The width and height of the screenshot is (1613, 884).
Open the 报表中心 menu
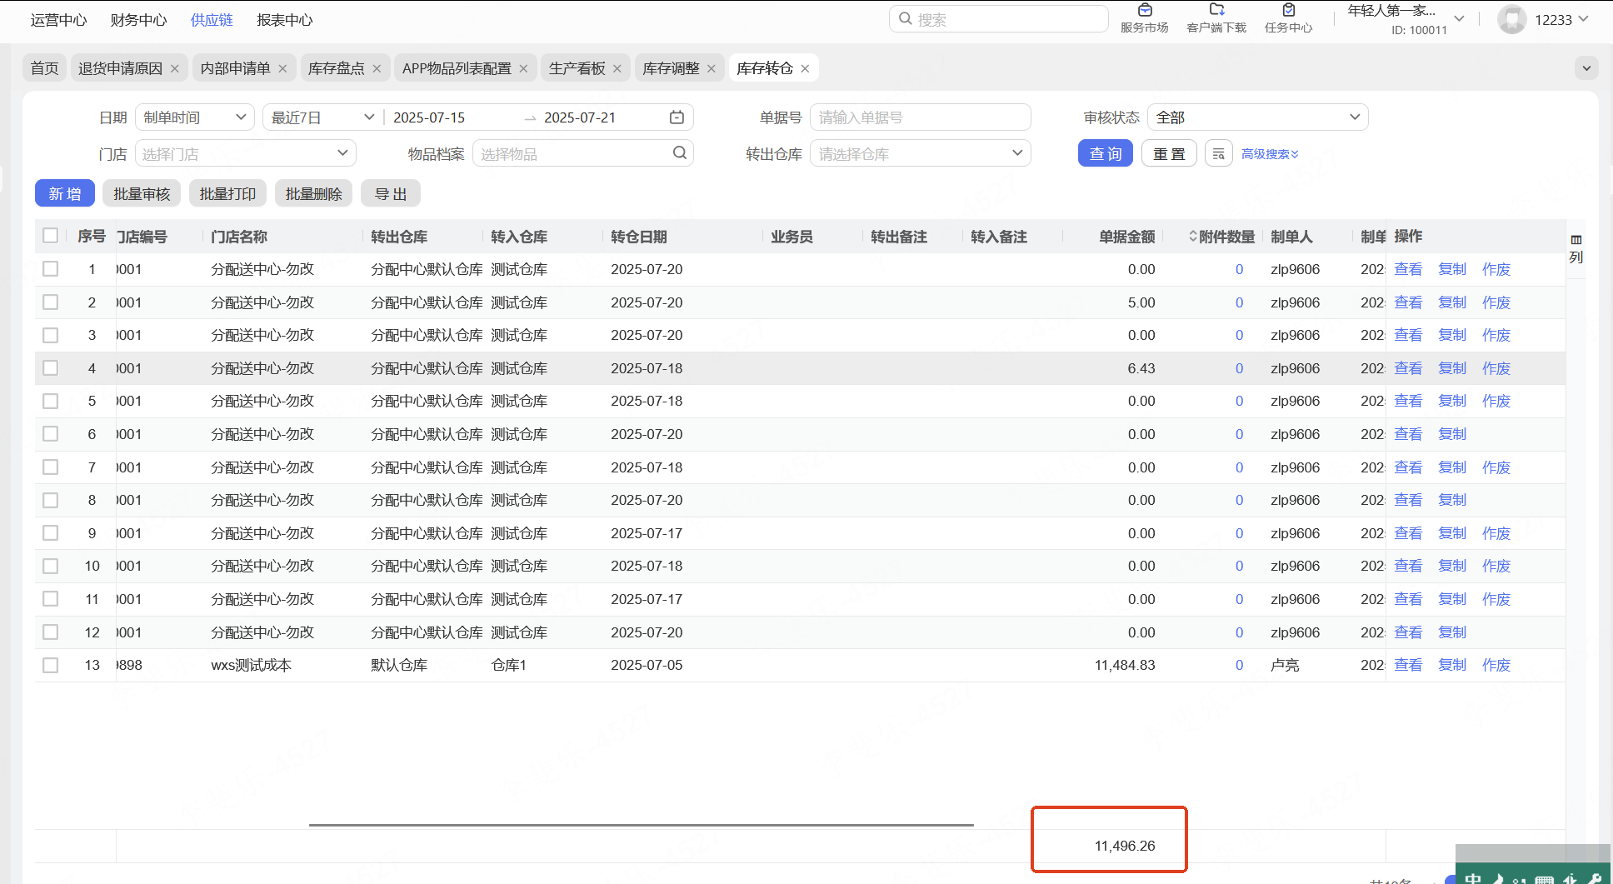pyautogui.click(x=285, y=20)
